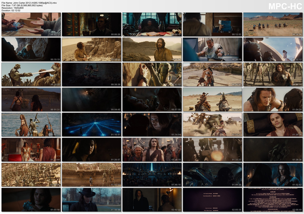
Task: Choose the thumbnail stamped 00:12:53
Action: tap(212, 24)
